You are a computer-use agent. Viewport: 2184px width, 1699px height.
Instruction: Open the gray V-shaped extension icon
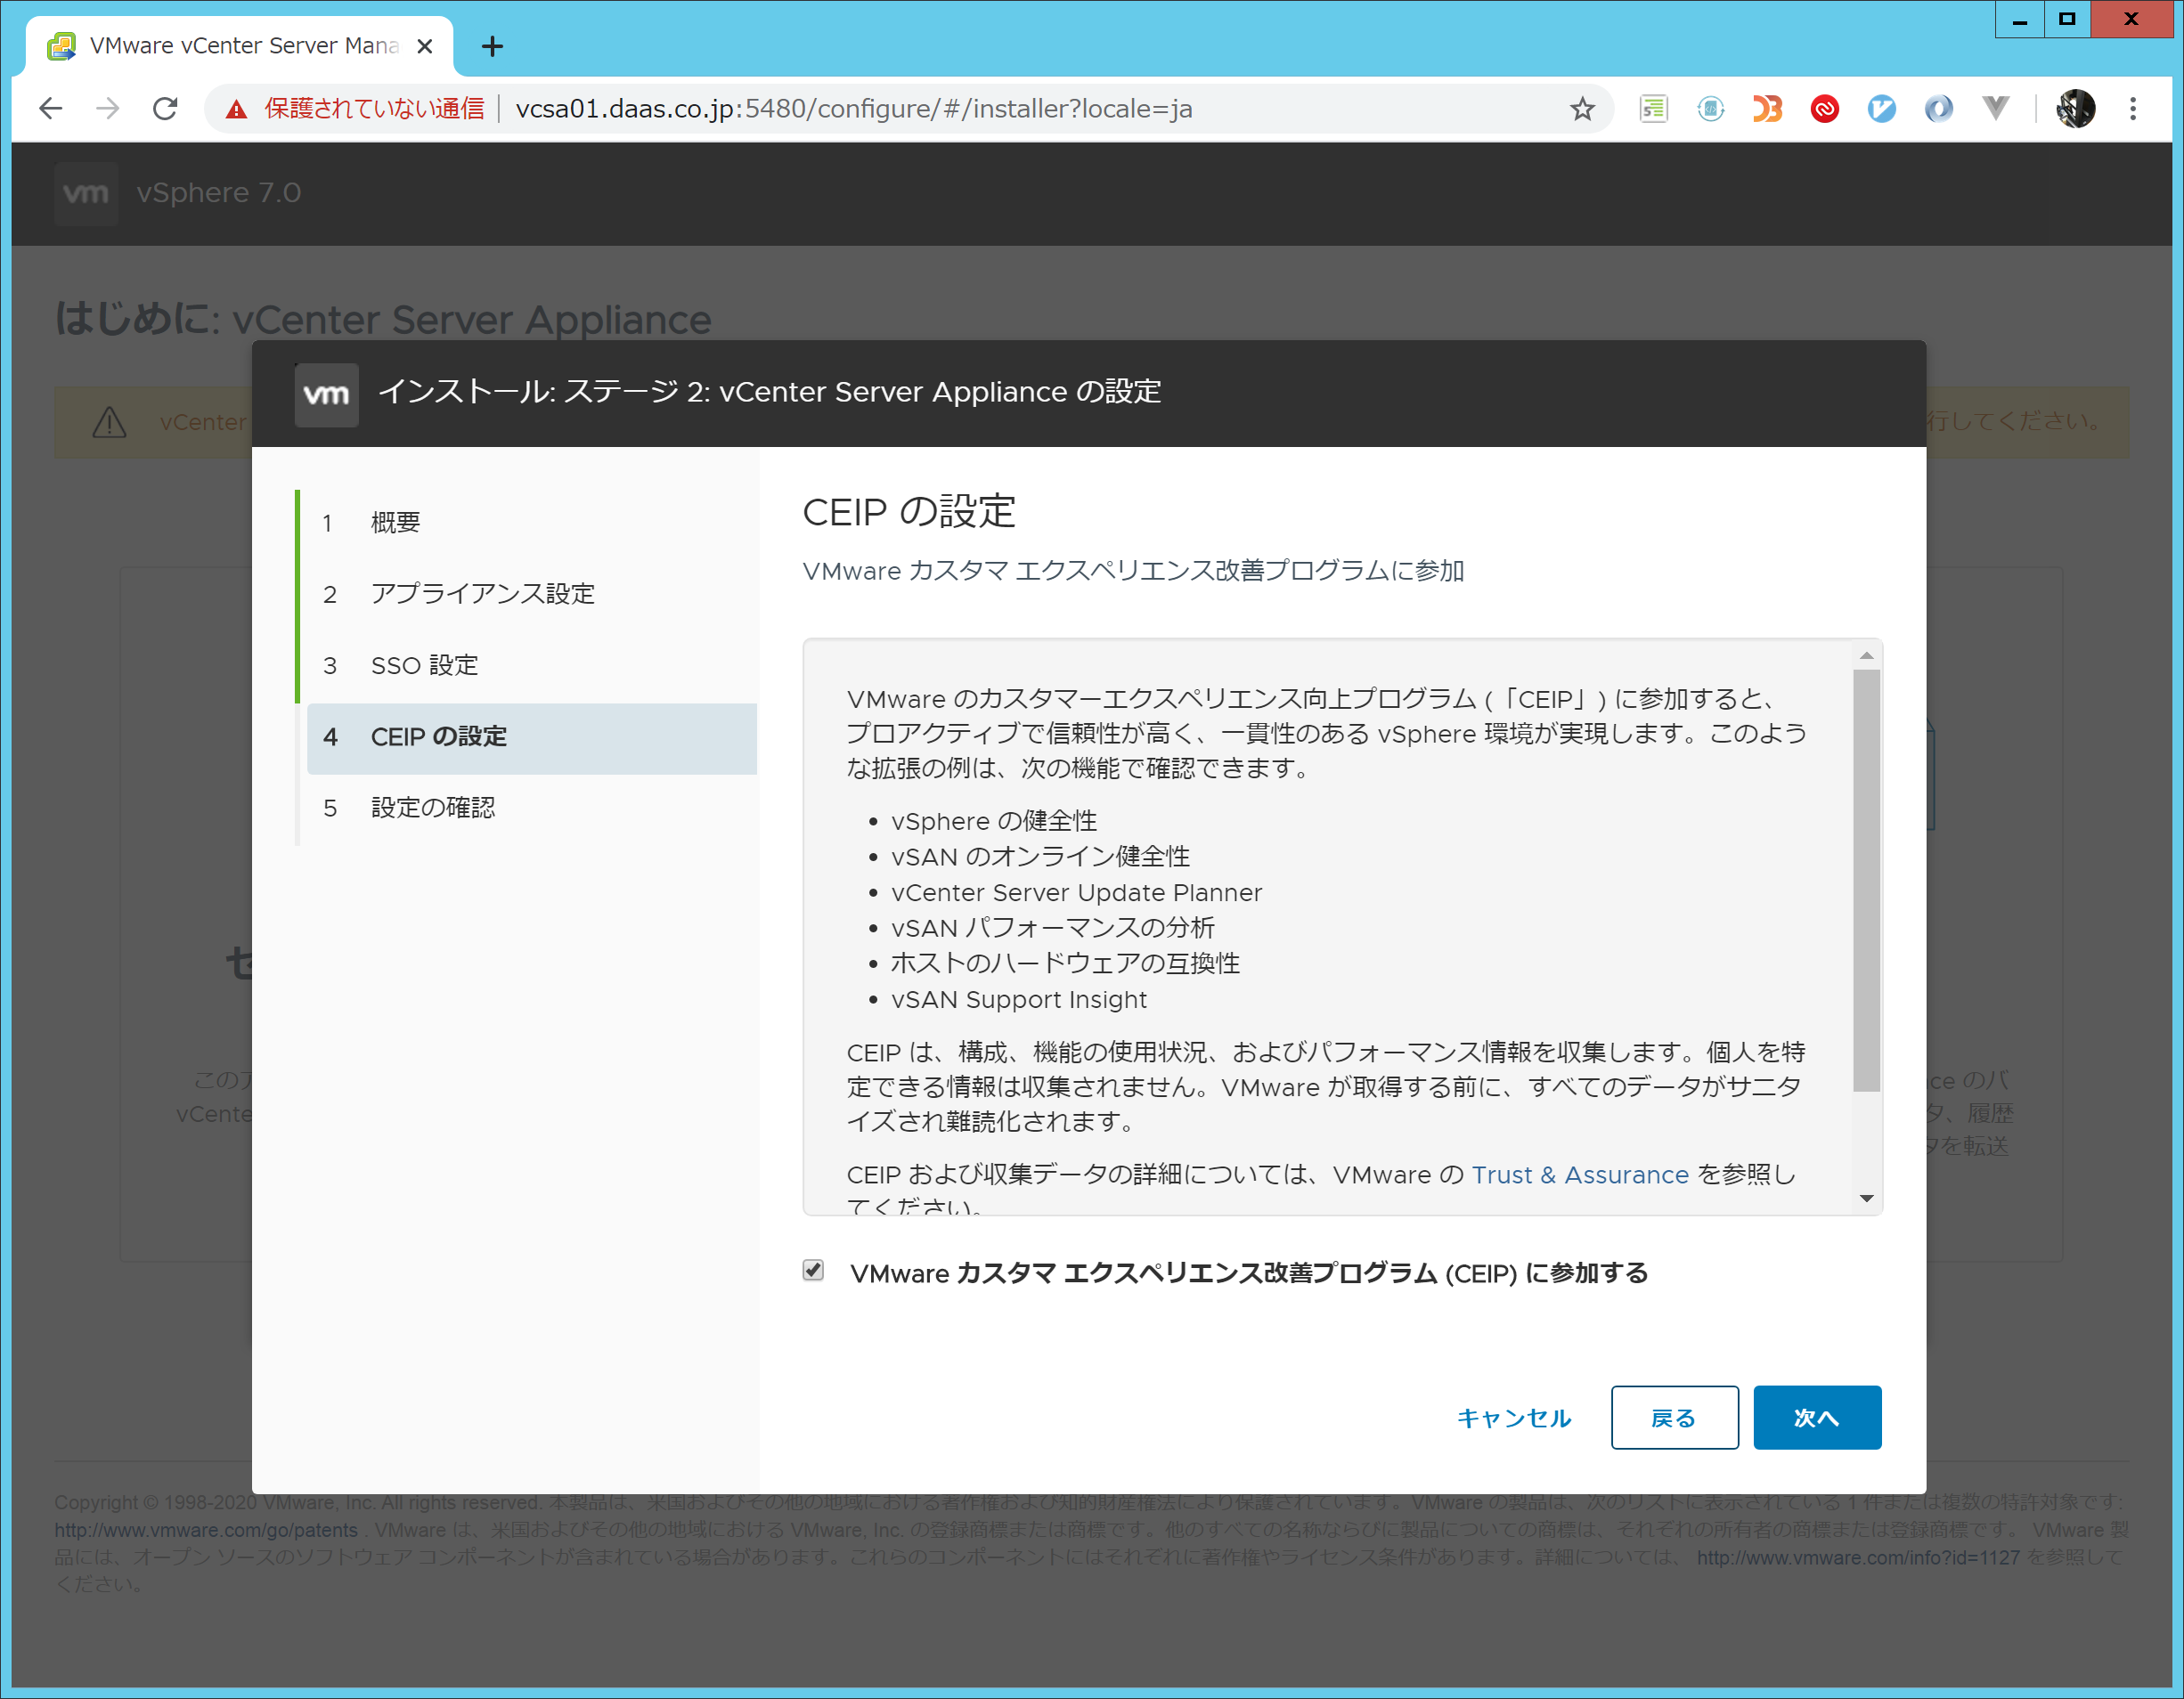coord(1996,108)
